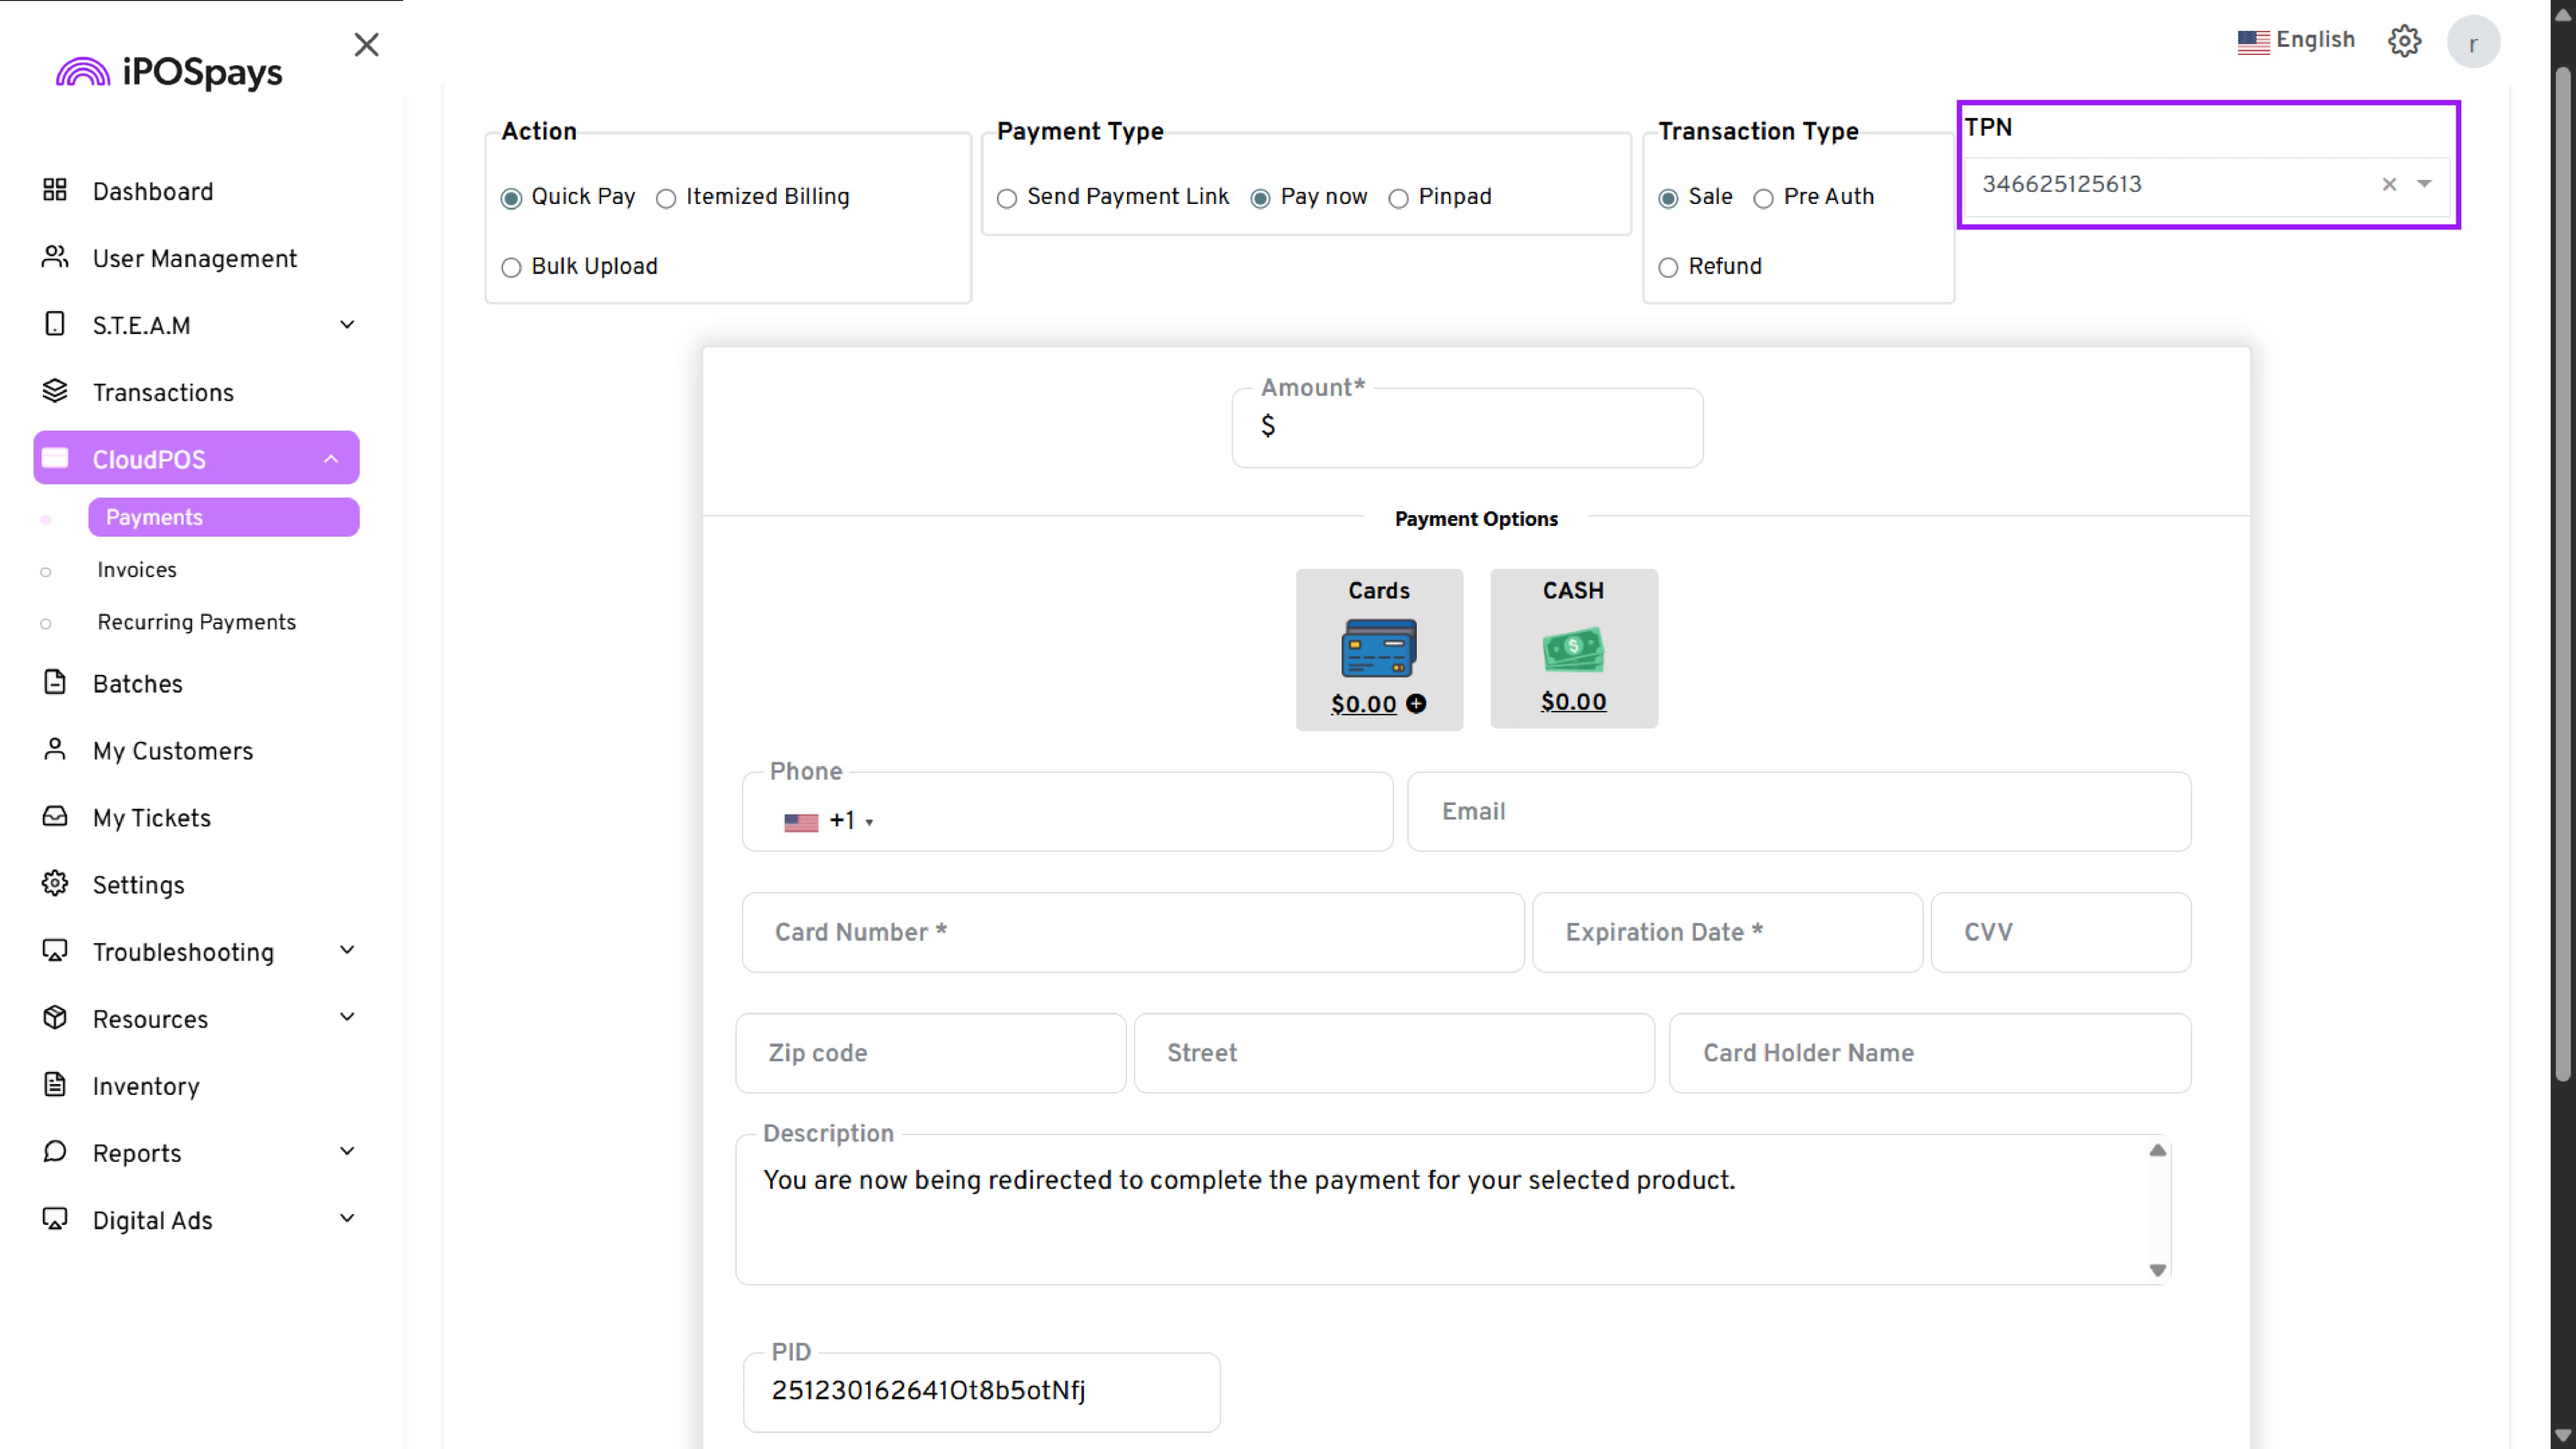2576x1449 pixels.
Task: Click the plus icon beside Cards amount
Action: tap(1416, 704)
